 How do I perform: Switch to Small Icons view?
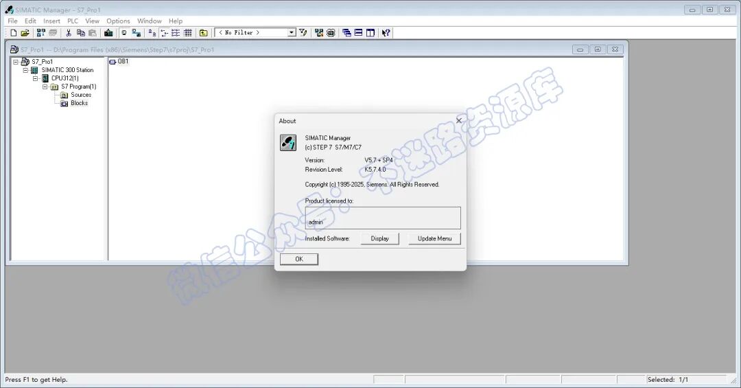164,33
